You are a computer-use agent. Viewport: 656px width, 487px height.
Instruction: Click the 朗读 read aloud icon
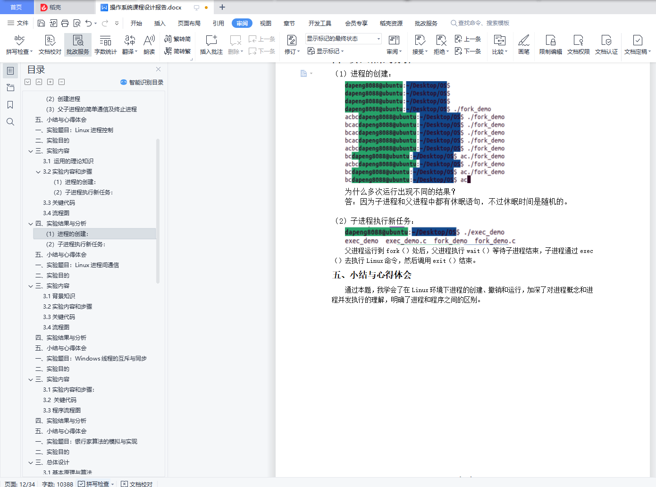(149, 45)
